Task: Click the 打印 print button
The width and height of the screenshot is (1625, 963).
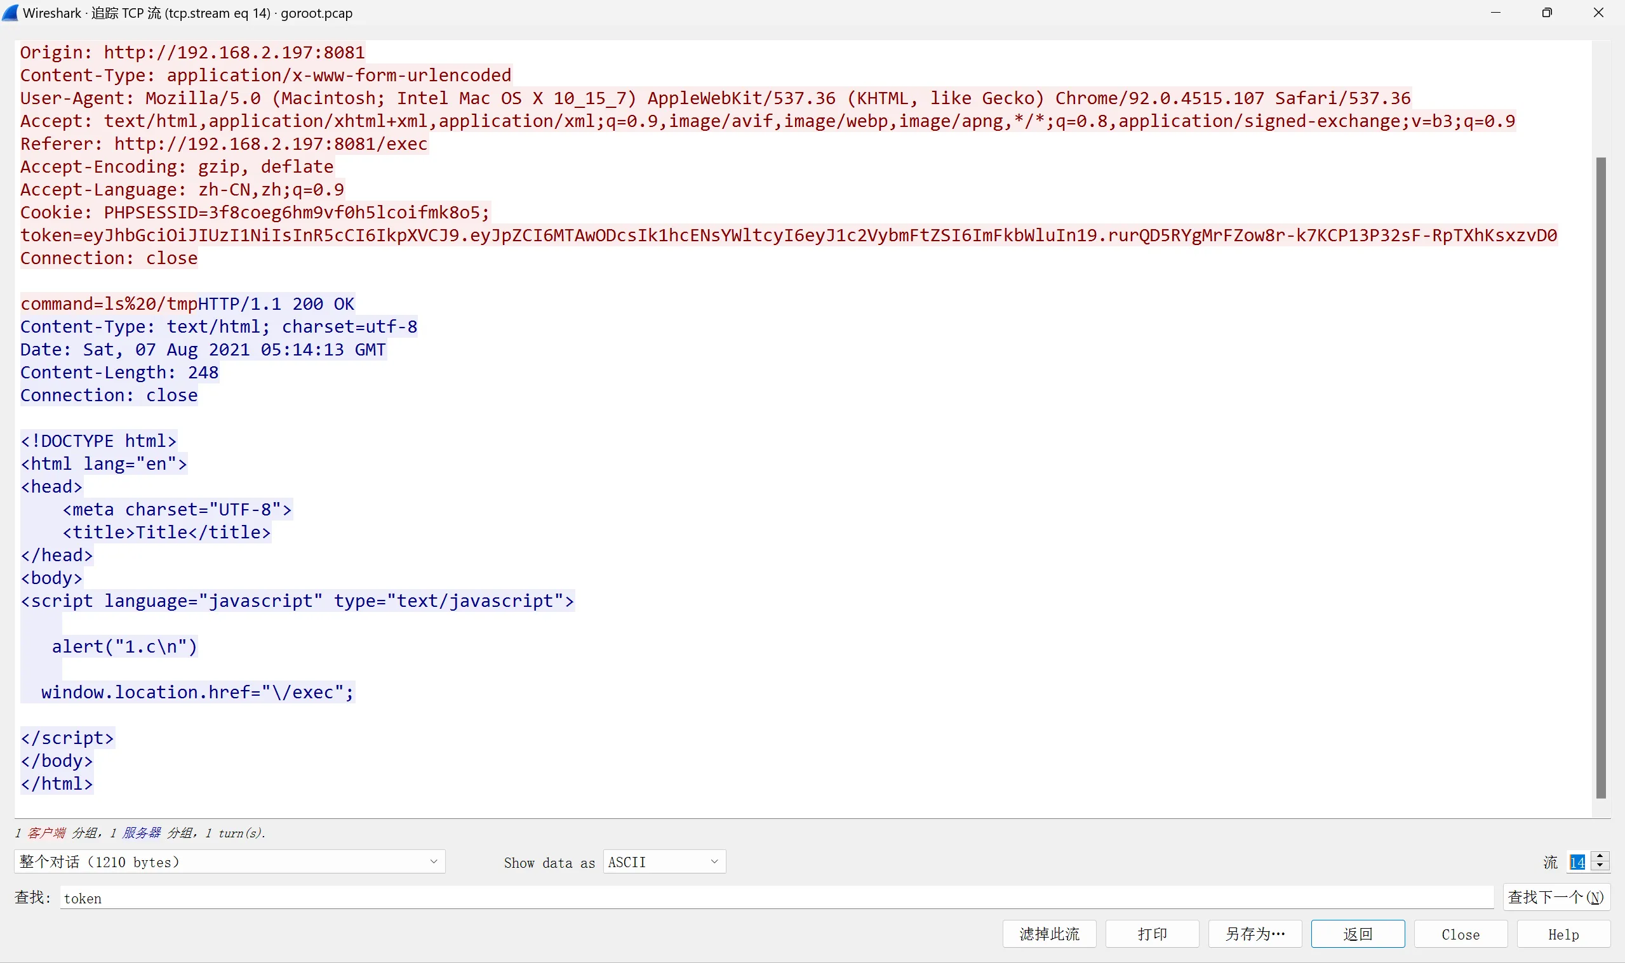Action: (1152, 934)
